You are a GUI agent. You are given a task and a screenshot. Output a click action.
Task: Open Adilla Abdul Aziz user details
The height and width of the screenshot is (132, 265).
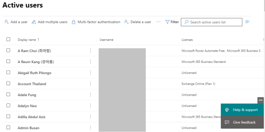pyautogui.click(x=32, y=117)
